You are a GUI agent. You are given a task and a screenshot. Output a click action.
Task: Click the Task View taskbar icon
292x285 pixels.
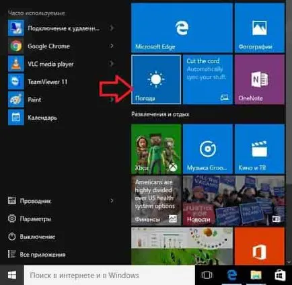(x=207, y=275)
